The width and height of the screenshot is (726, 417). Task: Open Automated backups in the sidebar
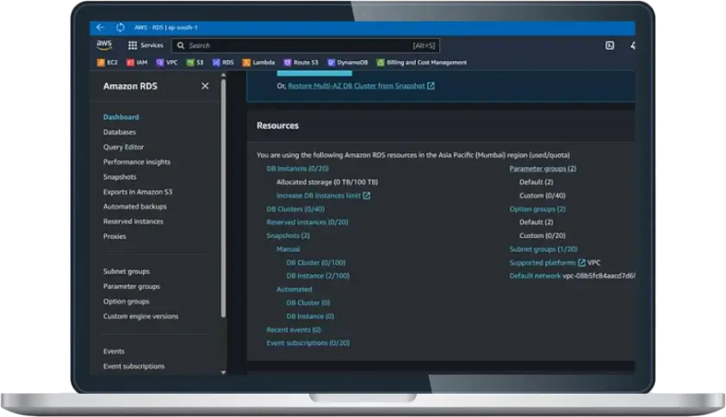click(134, 206)
